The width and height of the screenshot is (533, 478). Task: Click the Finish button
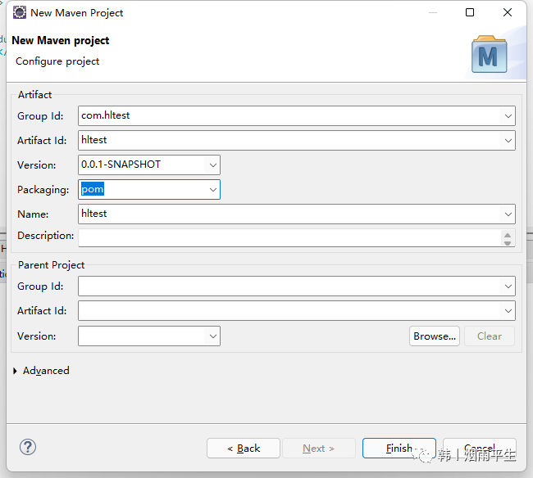point(399,449)
